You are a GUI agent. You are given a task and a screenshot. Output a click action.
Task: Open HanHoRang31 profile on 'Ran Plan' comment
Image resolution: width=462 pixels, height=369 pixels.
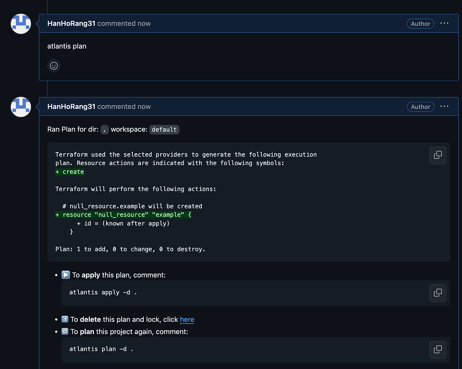pyautogui.click(x=71, y=107)
